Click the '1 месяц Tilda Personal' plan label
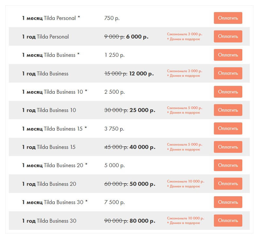The image size is (257, 239). [51, 18]
